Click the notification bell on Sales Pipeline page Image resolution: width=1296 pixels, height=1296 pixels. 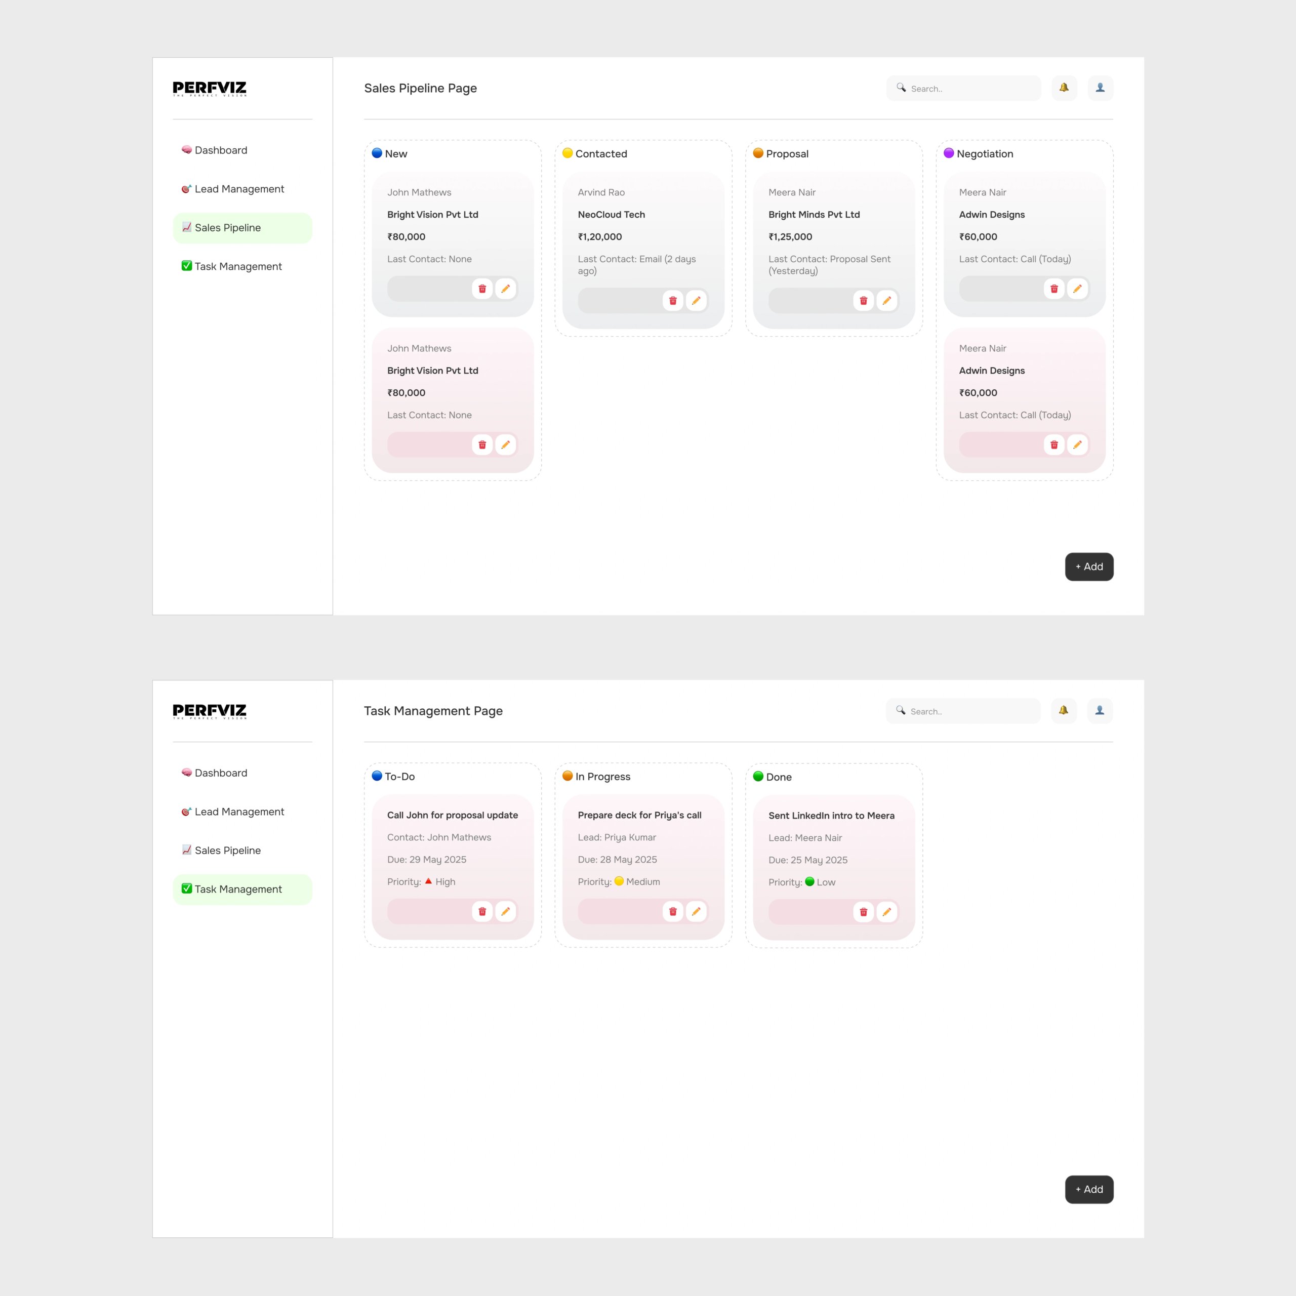click(1064, 88)
